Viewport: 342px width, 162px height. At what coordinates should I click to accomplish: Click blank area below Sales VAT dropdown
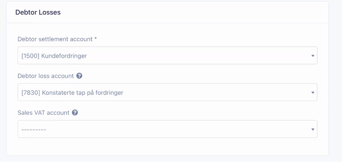tap(167, 146)
